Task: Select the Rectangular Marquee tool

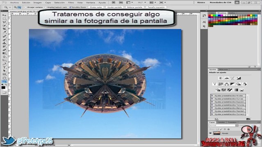Action: pyautogui.click(x=5, y=19)
